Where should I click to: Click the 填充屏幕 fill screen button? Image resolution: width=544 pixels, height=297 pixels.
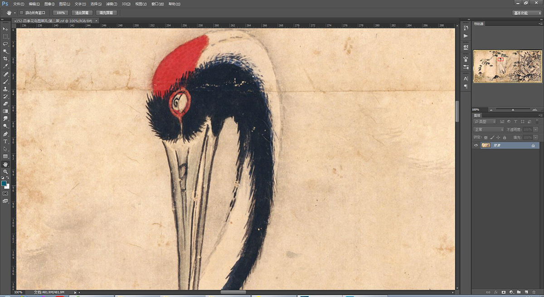click(107, 13)
